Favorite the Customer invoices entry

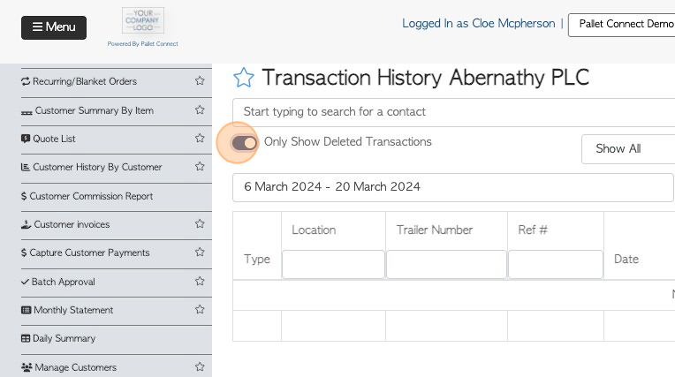[x=200, y=223]
